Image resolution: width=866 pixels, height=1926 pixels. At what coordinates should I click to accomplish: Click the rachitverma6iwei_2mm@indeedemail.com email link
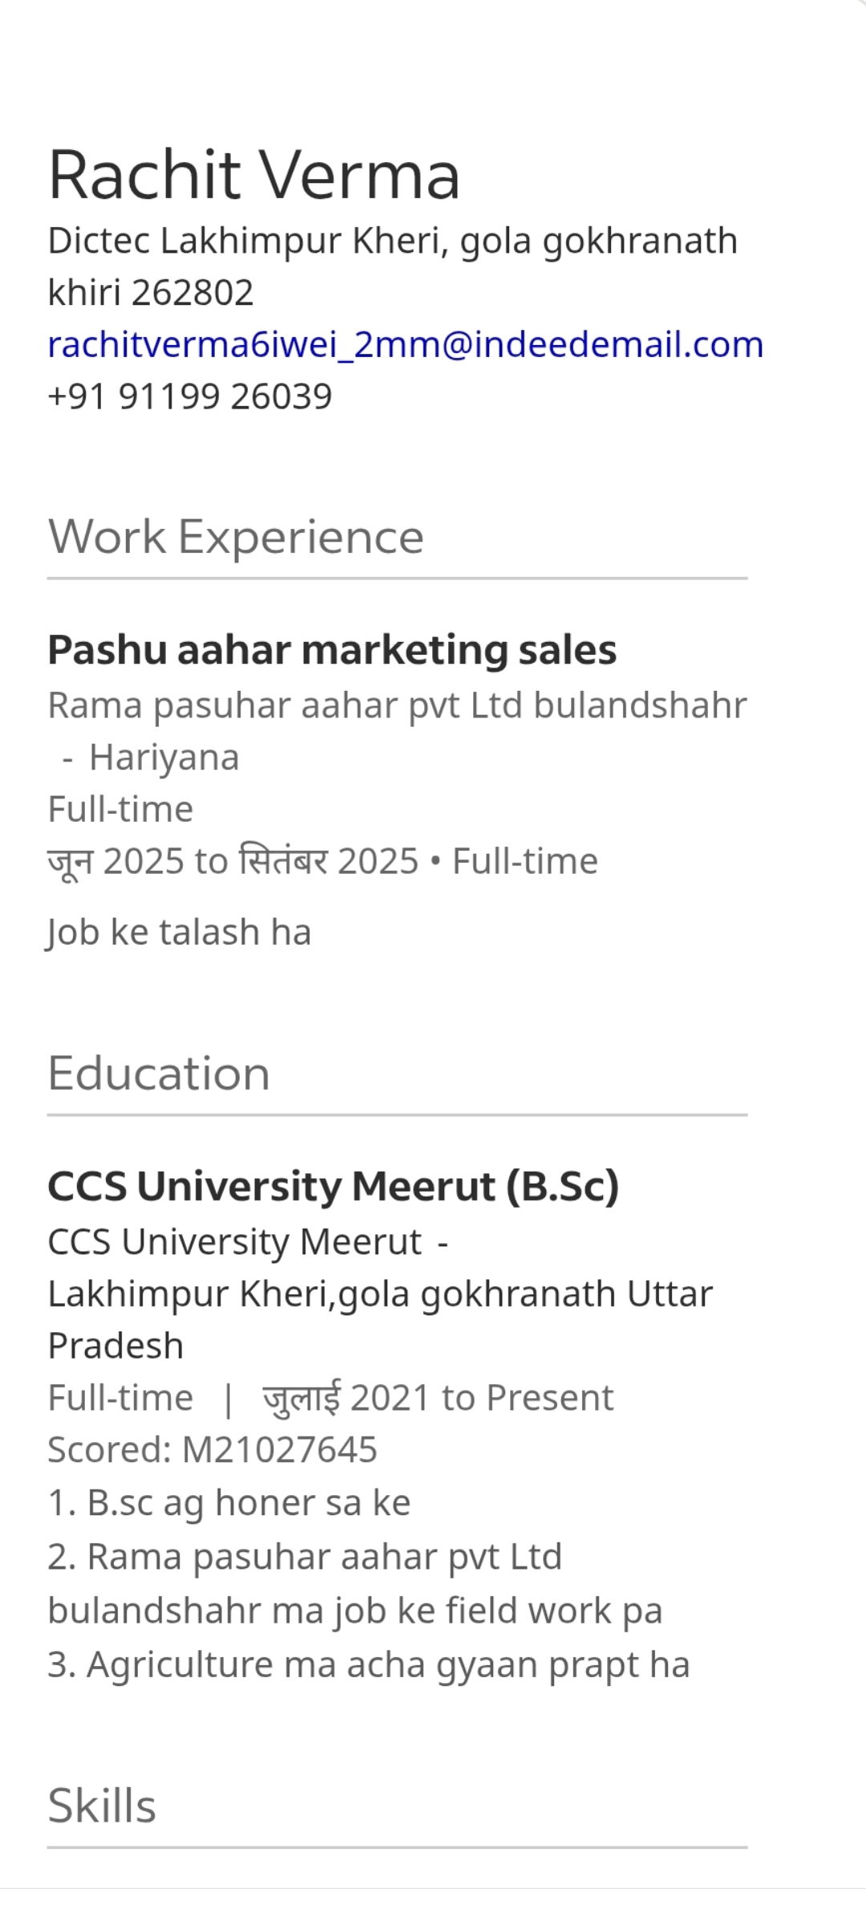click(405, 344)
